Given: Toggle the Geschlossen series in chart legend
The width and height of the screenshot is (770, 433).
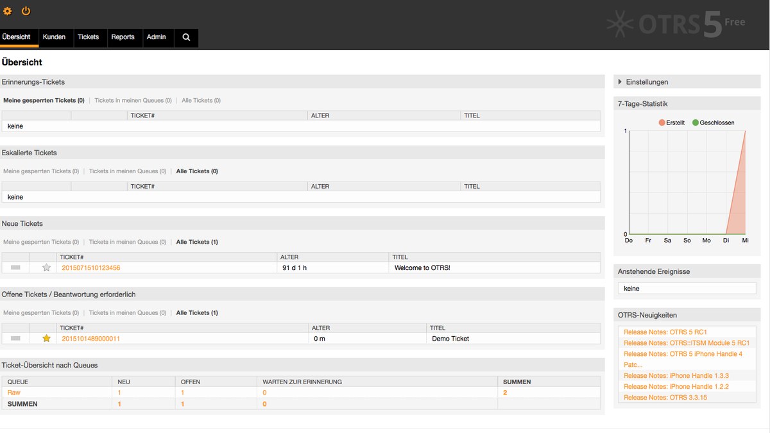Looking at the screenshot, I should [713, 123].
